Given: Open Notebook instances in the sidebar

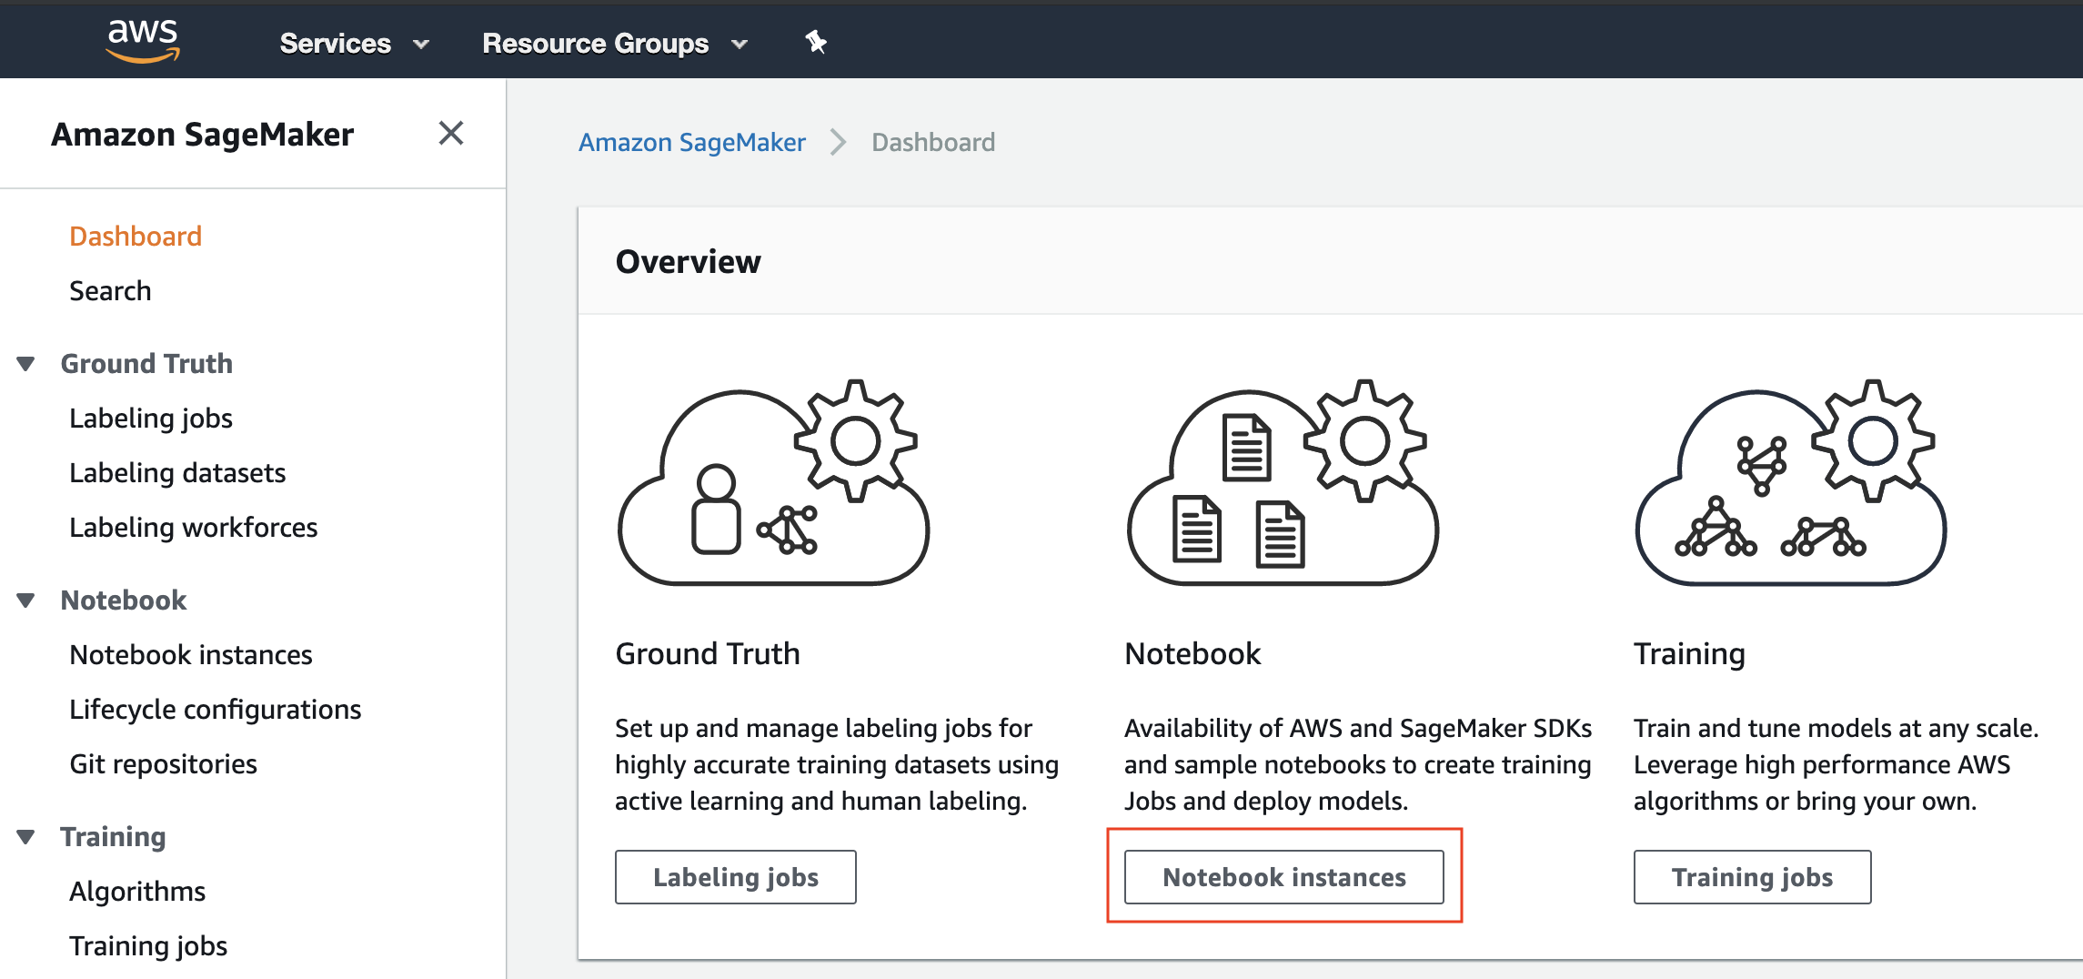Looking at the screenshot, I should pos(191,655).
